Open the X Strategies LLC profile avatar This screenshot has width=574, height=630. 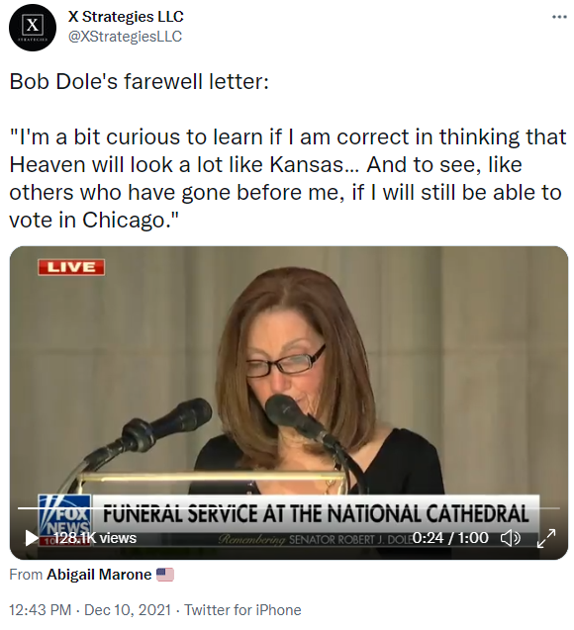(33, 28)
